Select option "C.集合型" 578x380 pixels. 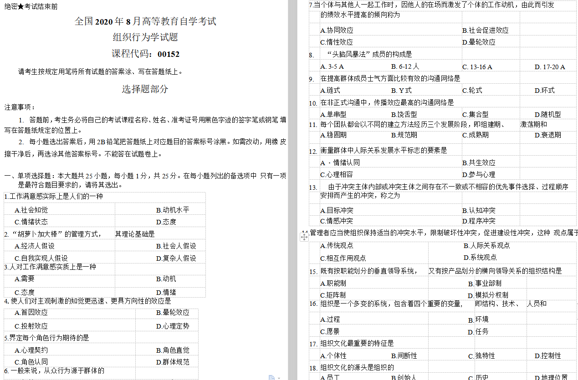coord(475,115)
